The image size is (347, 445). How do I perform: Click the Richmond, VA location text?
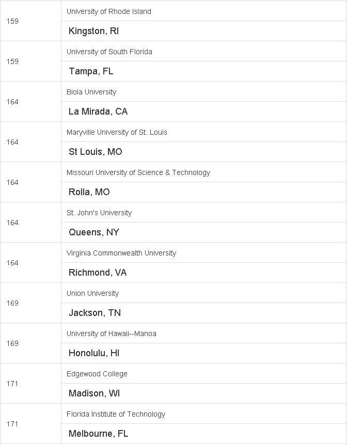[98, 273]
